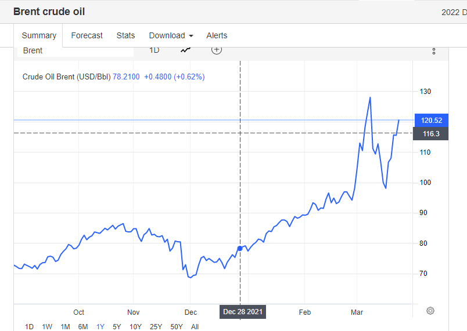Go to the Stats tab
467x331 pixels.
point(125,35)
